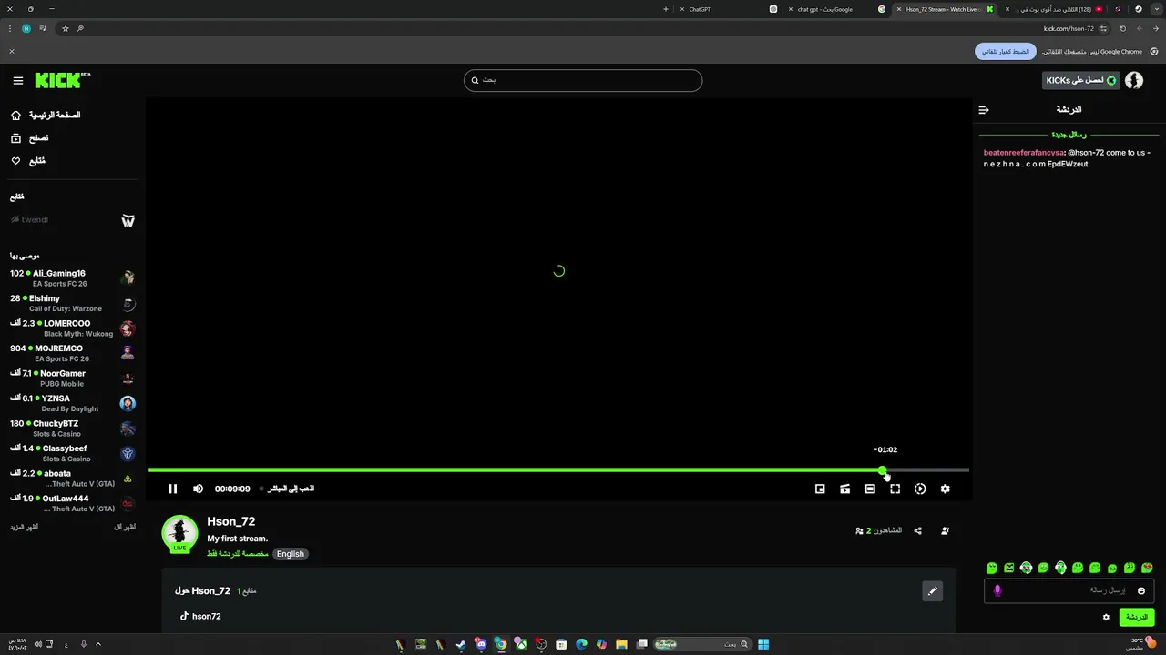The image size is (1166, 655).
Task: Jump to 'رسائل جديدة' new messages
Action: (x=1069, y=135)
